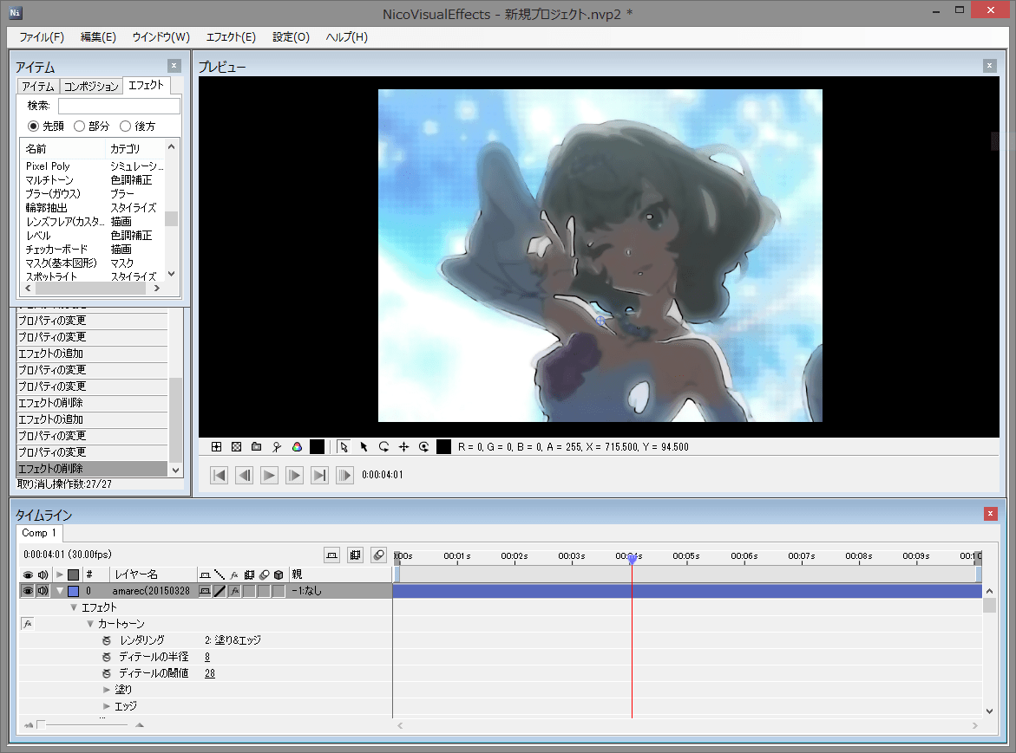Open the エフェクト(E) menu

(231, 37)
